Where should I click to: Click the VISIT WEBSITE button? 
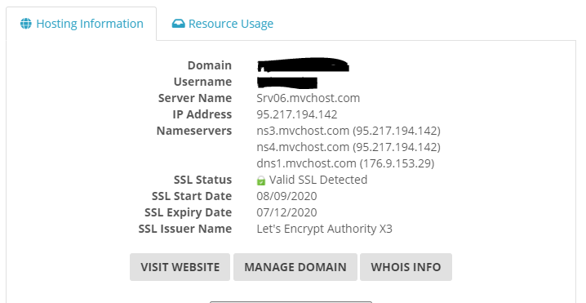(x=180, y=267)
